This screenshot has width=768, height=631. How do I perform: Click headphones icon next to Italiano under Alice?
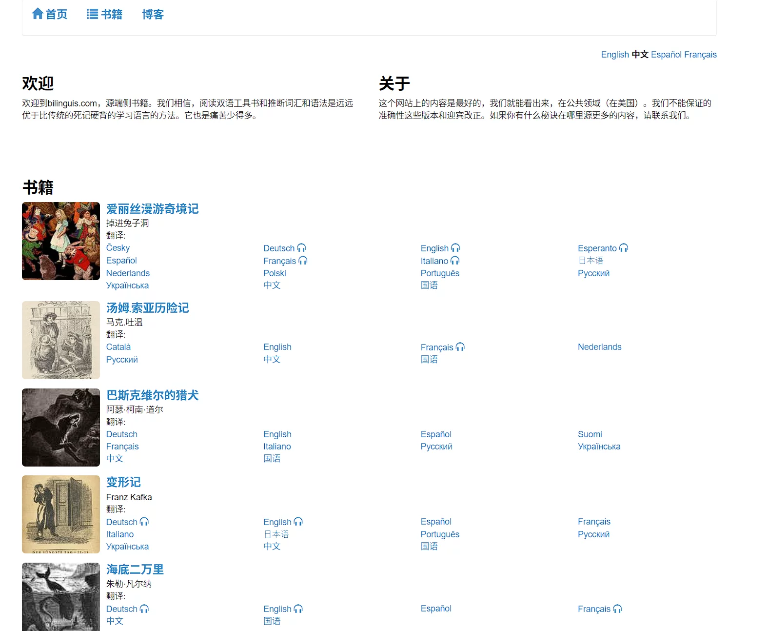tap(455, 261)
